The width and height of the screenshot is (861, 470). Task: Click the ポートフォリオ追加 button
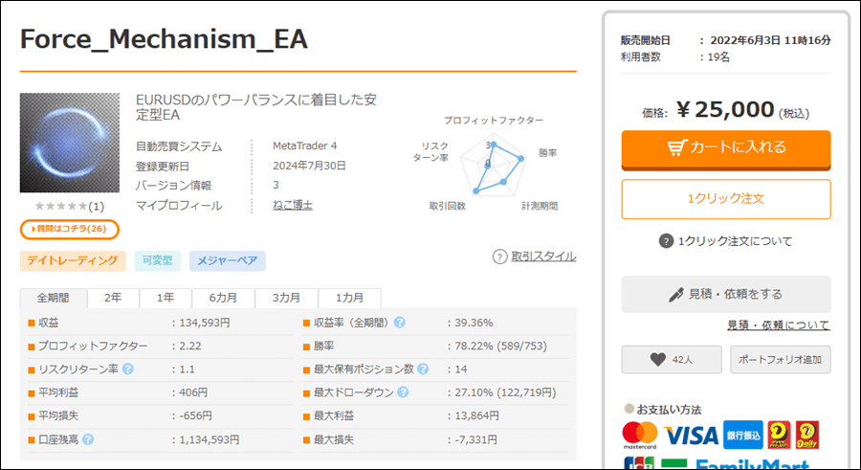[781, 360]
